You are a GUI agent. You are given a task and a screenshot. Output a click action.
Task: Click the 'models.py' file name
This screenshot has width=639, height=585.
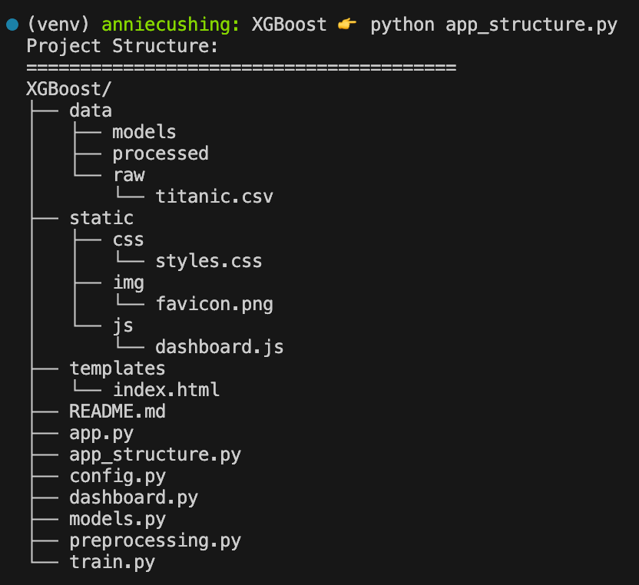click(118, 520)
